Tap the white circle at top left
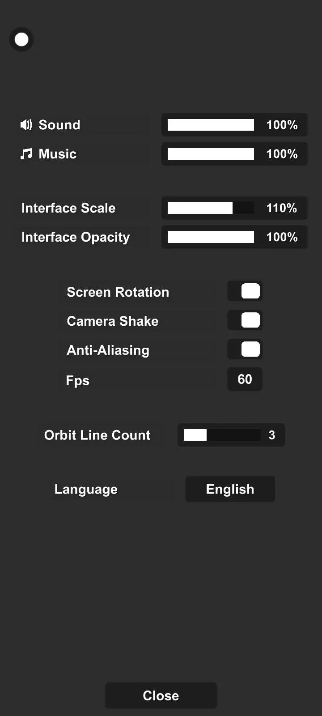The width and height of the screenshot is (322, 716). tap(21, 39)
